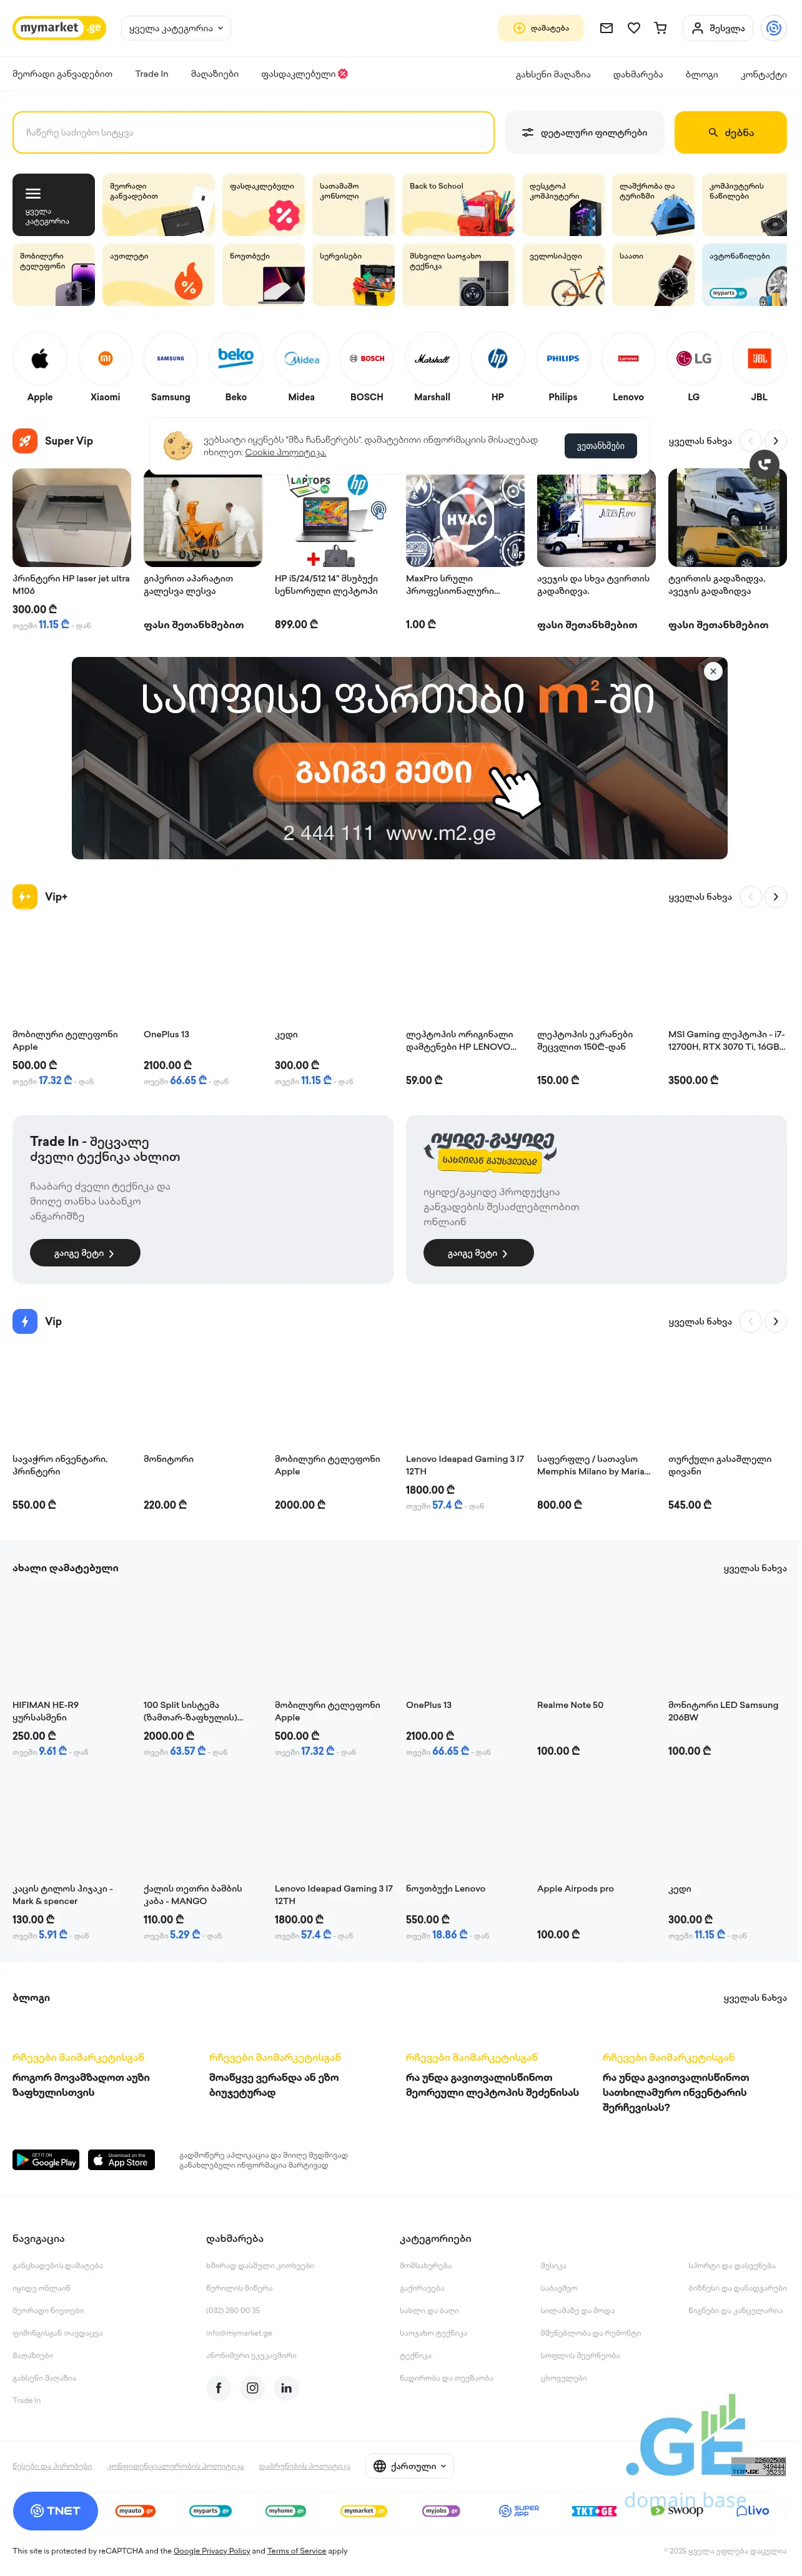Close the m2.ge advertisement banner

click(x=713, y=671)
